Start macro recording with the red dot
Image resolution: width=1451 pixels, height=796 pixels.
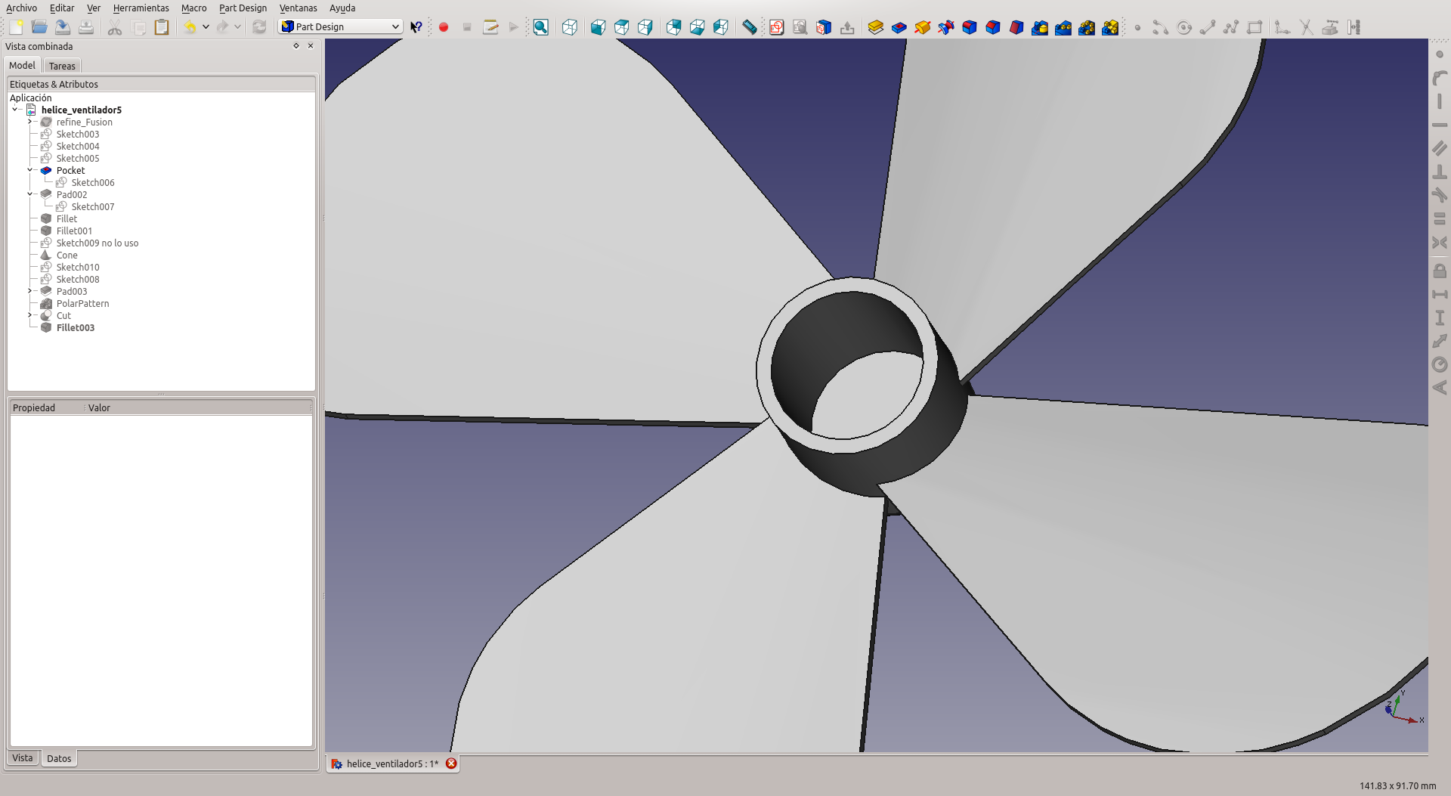444,27
